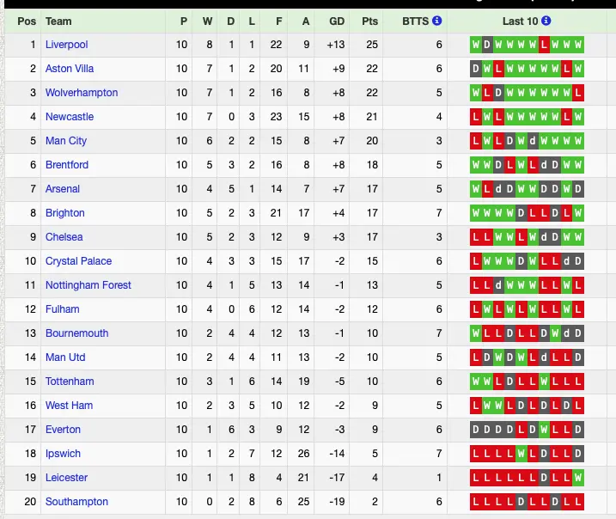Open the Aston Villa team page
The height and width of the screenshot is (519, 616).
70,69
